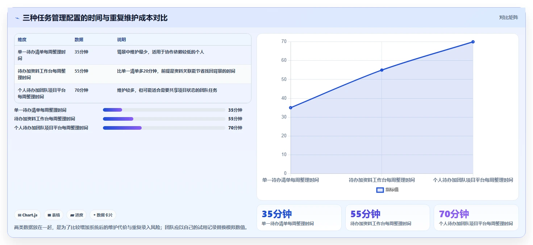
Task: Click the 55分钟 value in table
Action: [x=82, y=71]
